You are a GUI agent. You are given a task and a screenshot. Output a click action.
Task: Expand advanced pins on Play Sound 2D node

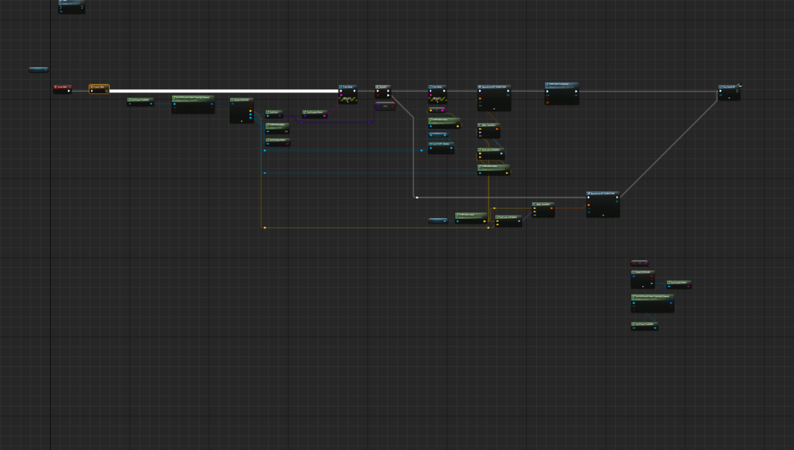click(729, 98)
